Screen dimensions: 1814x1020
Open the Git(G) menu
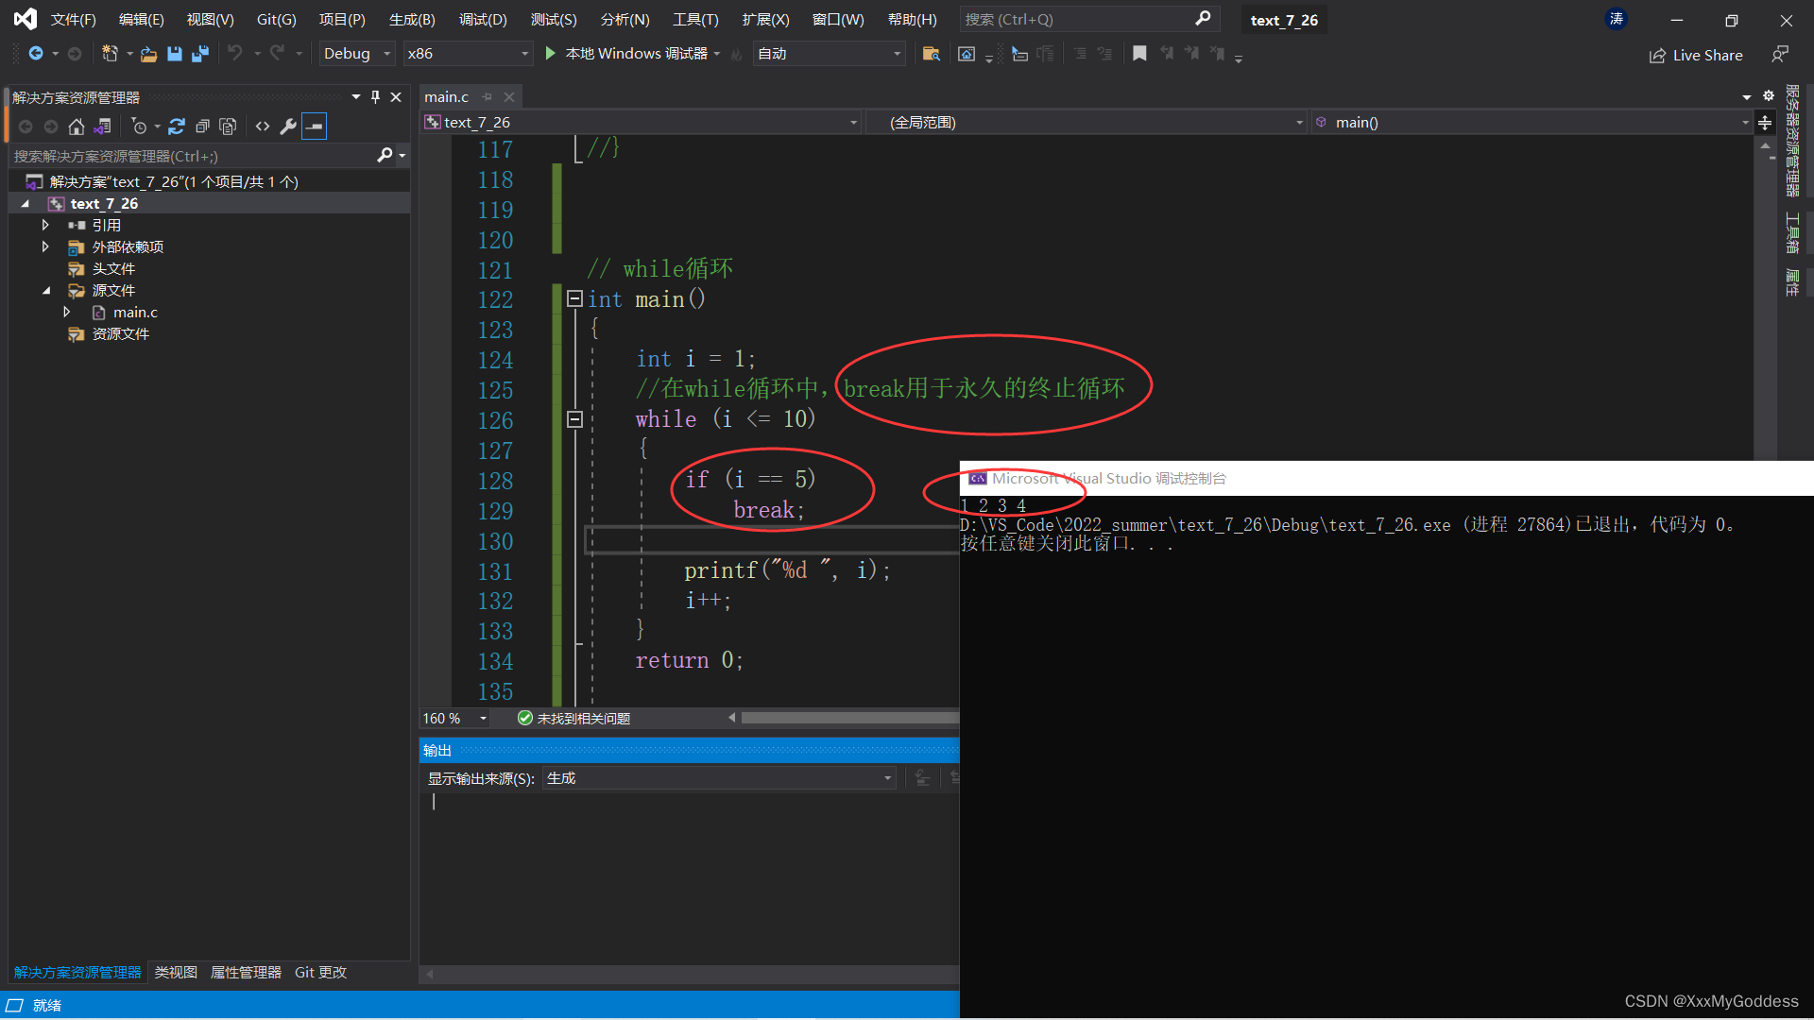click(x=276, y=19)
